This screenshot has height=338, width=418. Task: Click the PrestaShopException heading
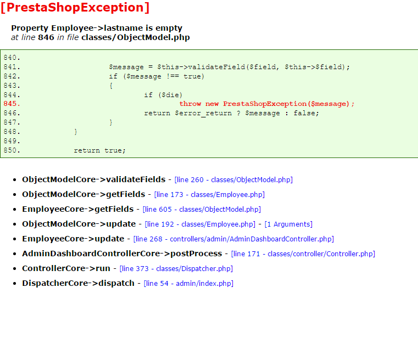75,8
